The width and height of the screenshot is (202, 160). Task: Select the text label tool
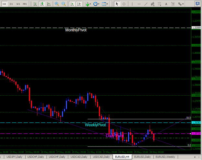click(173, 4)
